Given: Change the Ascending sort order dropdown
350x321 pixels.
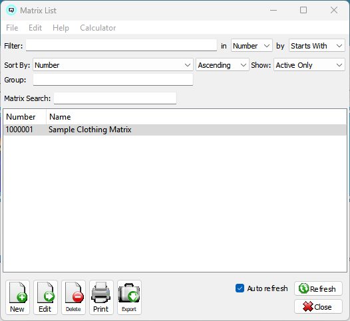Looking at the screenshot, I should 222,65.
